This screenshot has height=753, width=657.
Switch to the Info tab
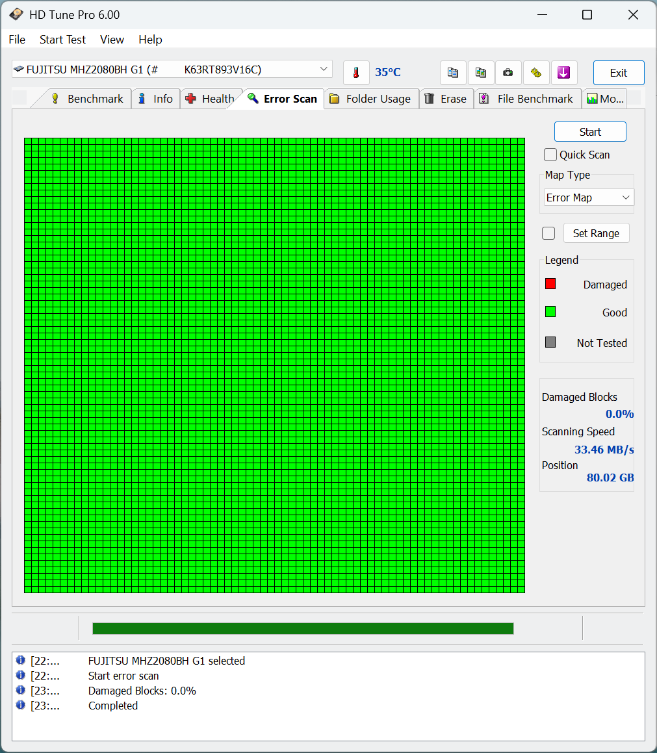[155, 99]
